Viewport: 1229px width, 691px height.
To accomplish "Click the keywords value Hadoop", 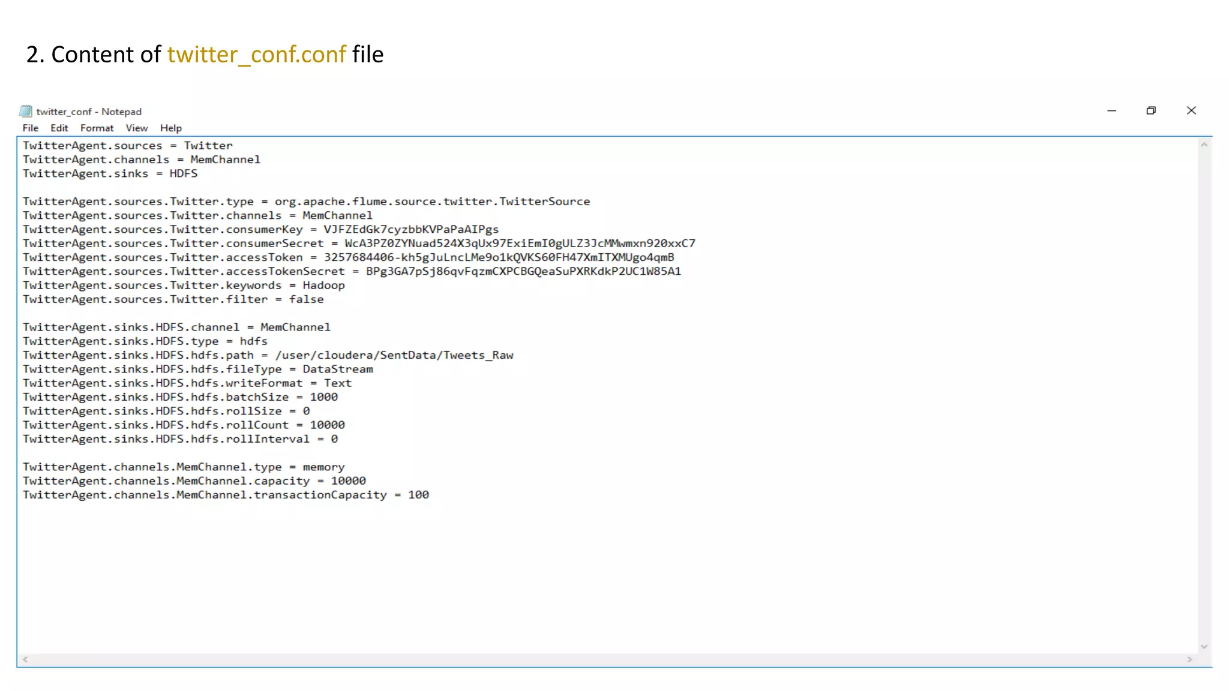I will [323, 286].
